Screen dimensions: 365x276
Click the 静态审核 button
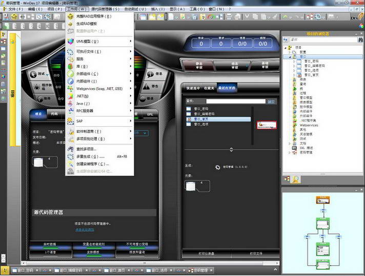pos(198,65)
